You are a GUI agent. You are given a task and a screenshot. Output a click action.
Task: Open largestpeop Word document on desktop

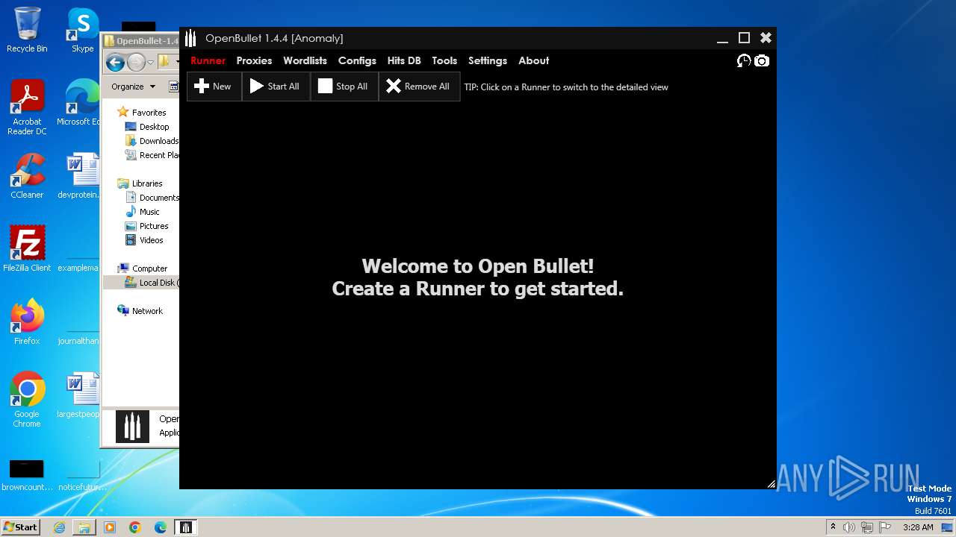coord(78,395)
